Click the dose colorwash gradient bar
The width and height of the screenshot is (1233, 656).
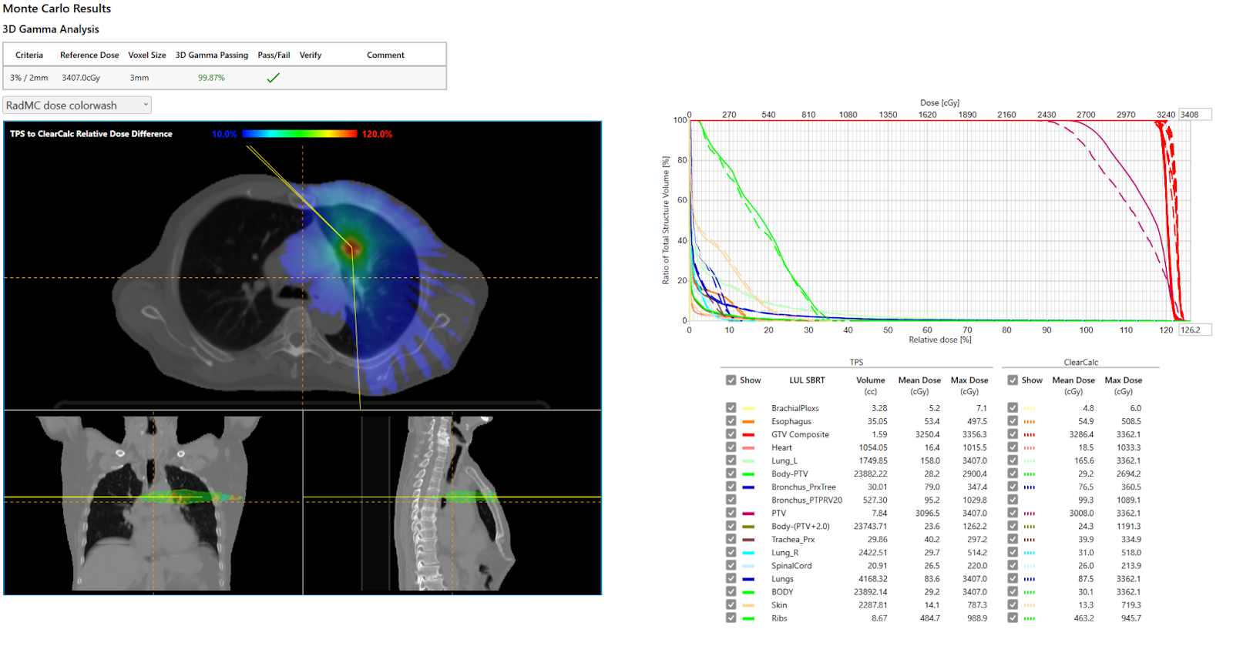click(300, 134)
